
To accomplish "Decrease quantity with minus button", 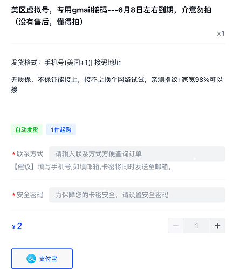I will click(x=176, y=226).
